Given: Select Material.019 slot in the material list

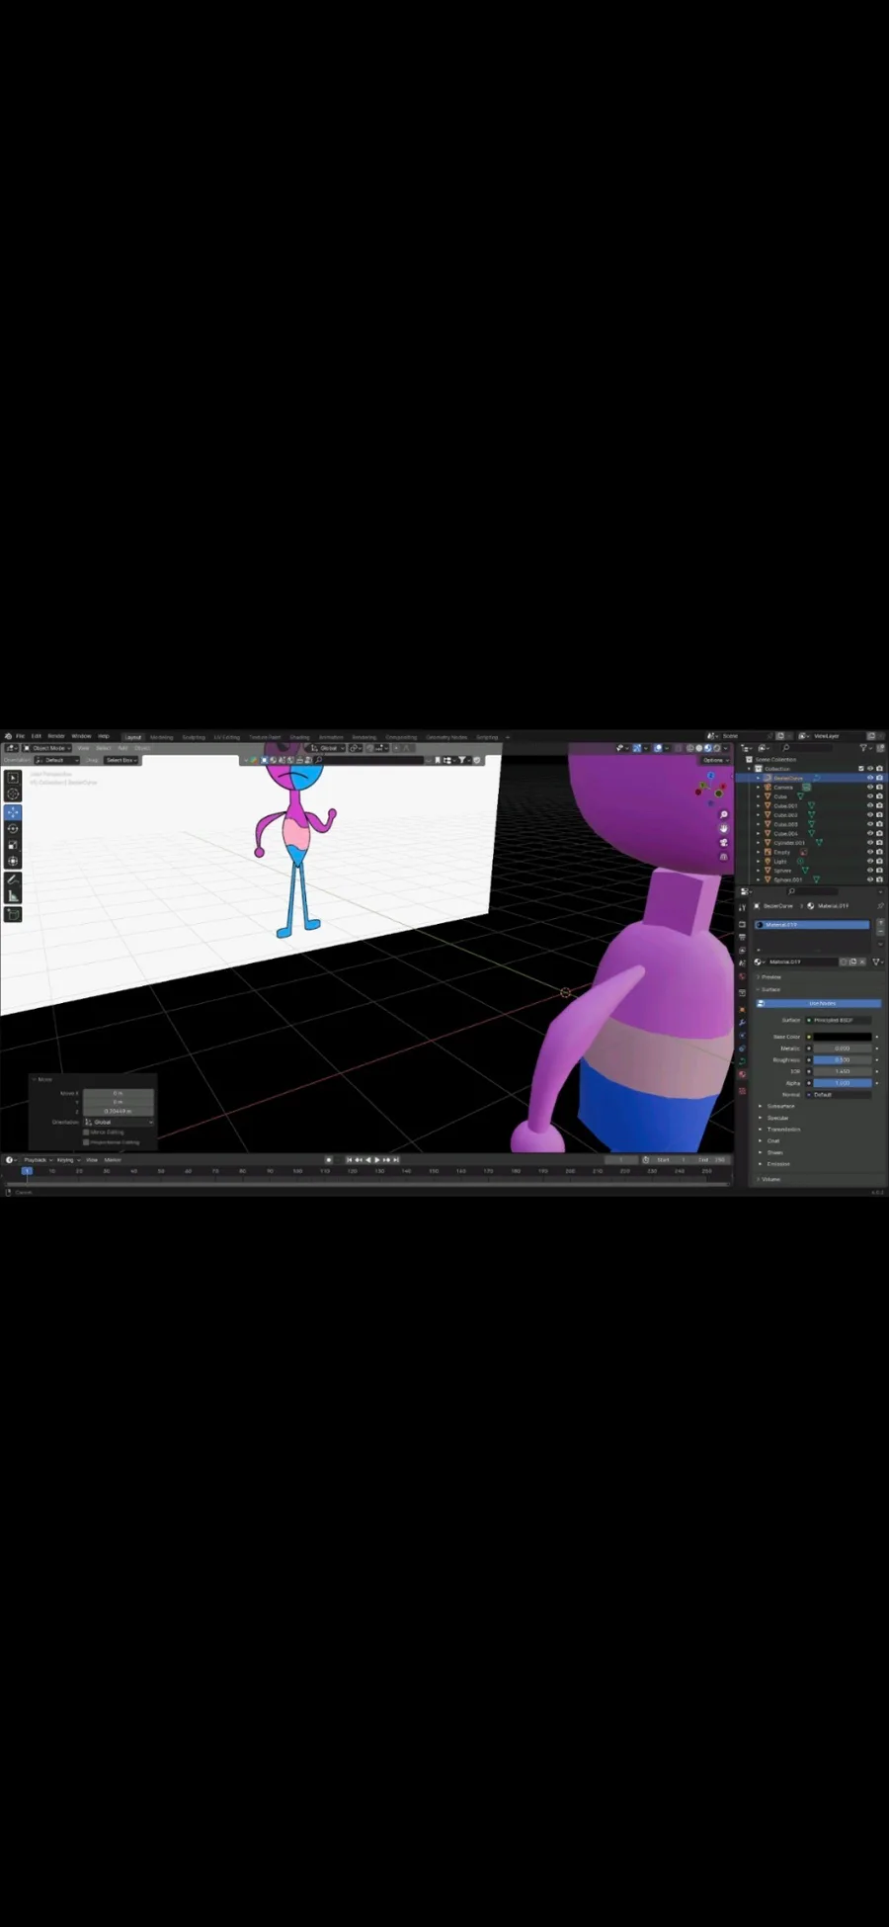Looking at the screenshot, I should [x=812, y=925].
